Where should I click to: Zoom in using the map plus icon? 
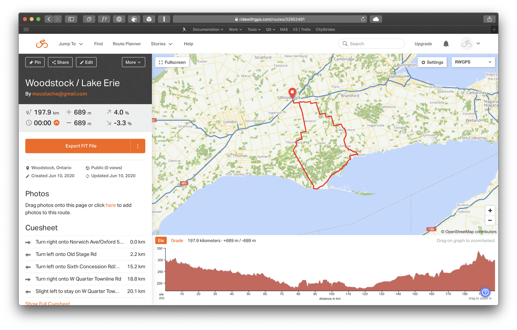pos(490,210)
